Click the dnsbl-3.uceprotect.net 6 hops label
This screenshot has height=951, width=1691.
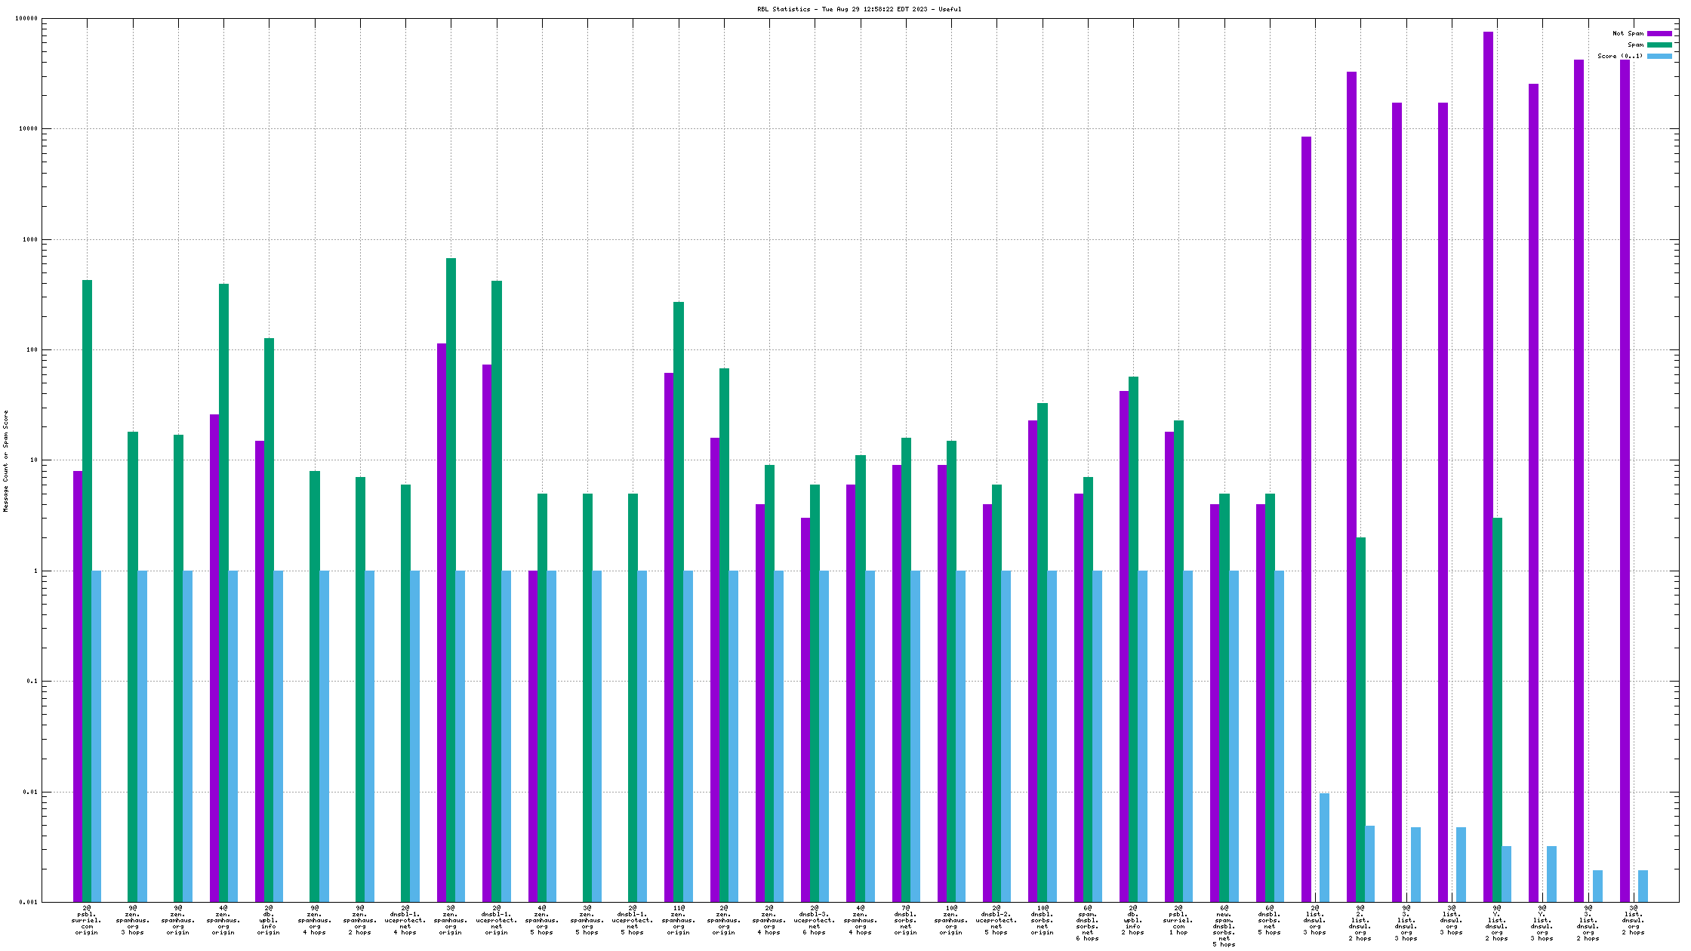[x=815, y=920]
